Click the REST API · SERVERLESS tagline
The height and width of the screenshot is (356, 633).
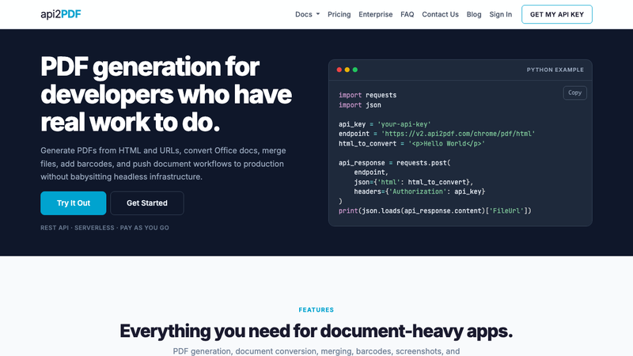(x=104, y=228)
